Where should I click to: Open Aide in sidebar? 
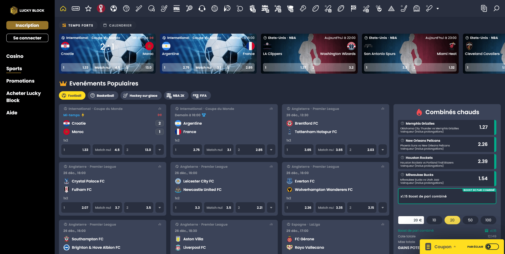click(12, 113)
